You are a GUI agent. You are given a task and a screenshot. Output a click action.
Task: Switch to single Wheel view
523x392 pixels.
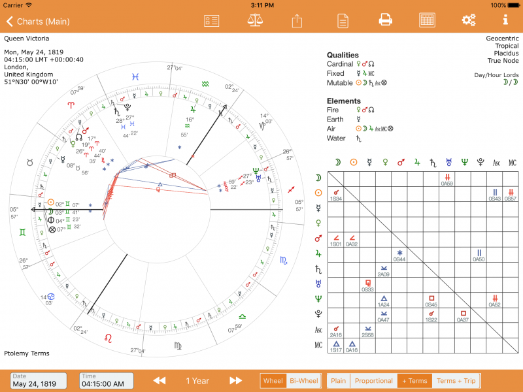click(x=273, y=381)
